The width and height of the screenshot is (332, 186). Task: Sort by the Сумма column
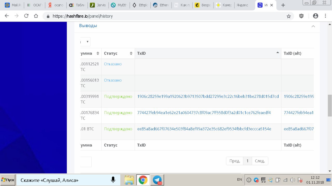(91, 53)
